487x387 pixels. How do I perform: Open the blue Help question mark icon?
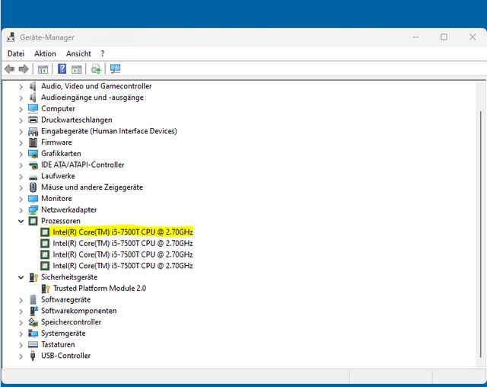coord(62,69)
